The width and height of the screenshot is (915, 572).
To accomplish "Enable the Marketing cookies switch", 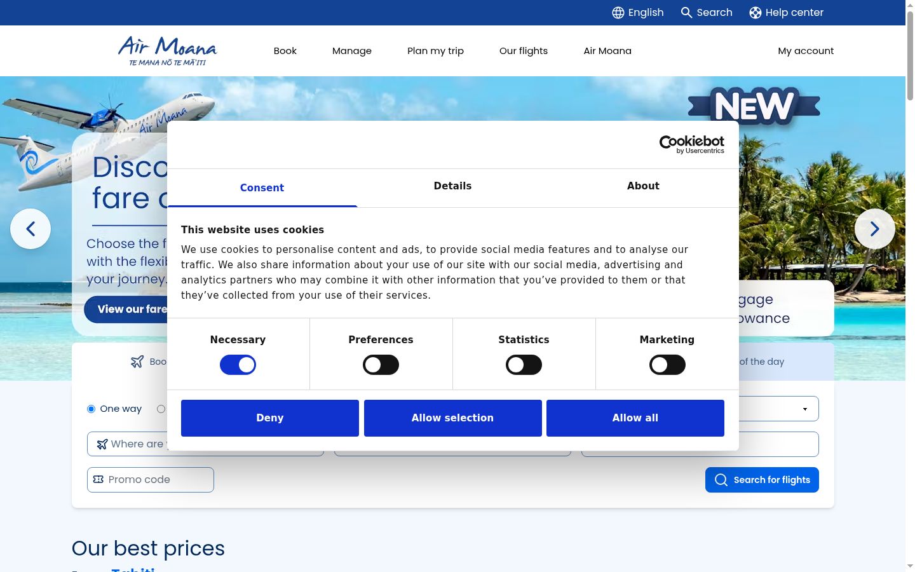I will [x=667, y=365].
